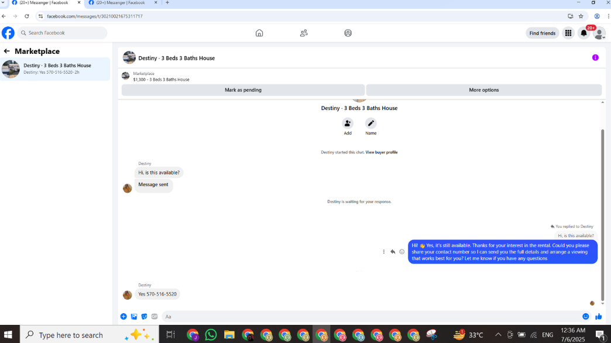Open File Explorer from the taskbar
This screenshot has width=611, height=343.
pyautogui.click(x=229, y=334)
